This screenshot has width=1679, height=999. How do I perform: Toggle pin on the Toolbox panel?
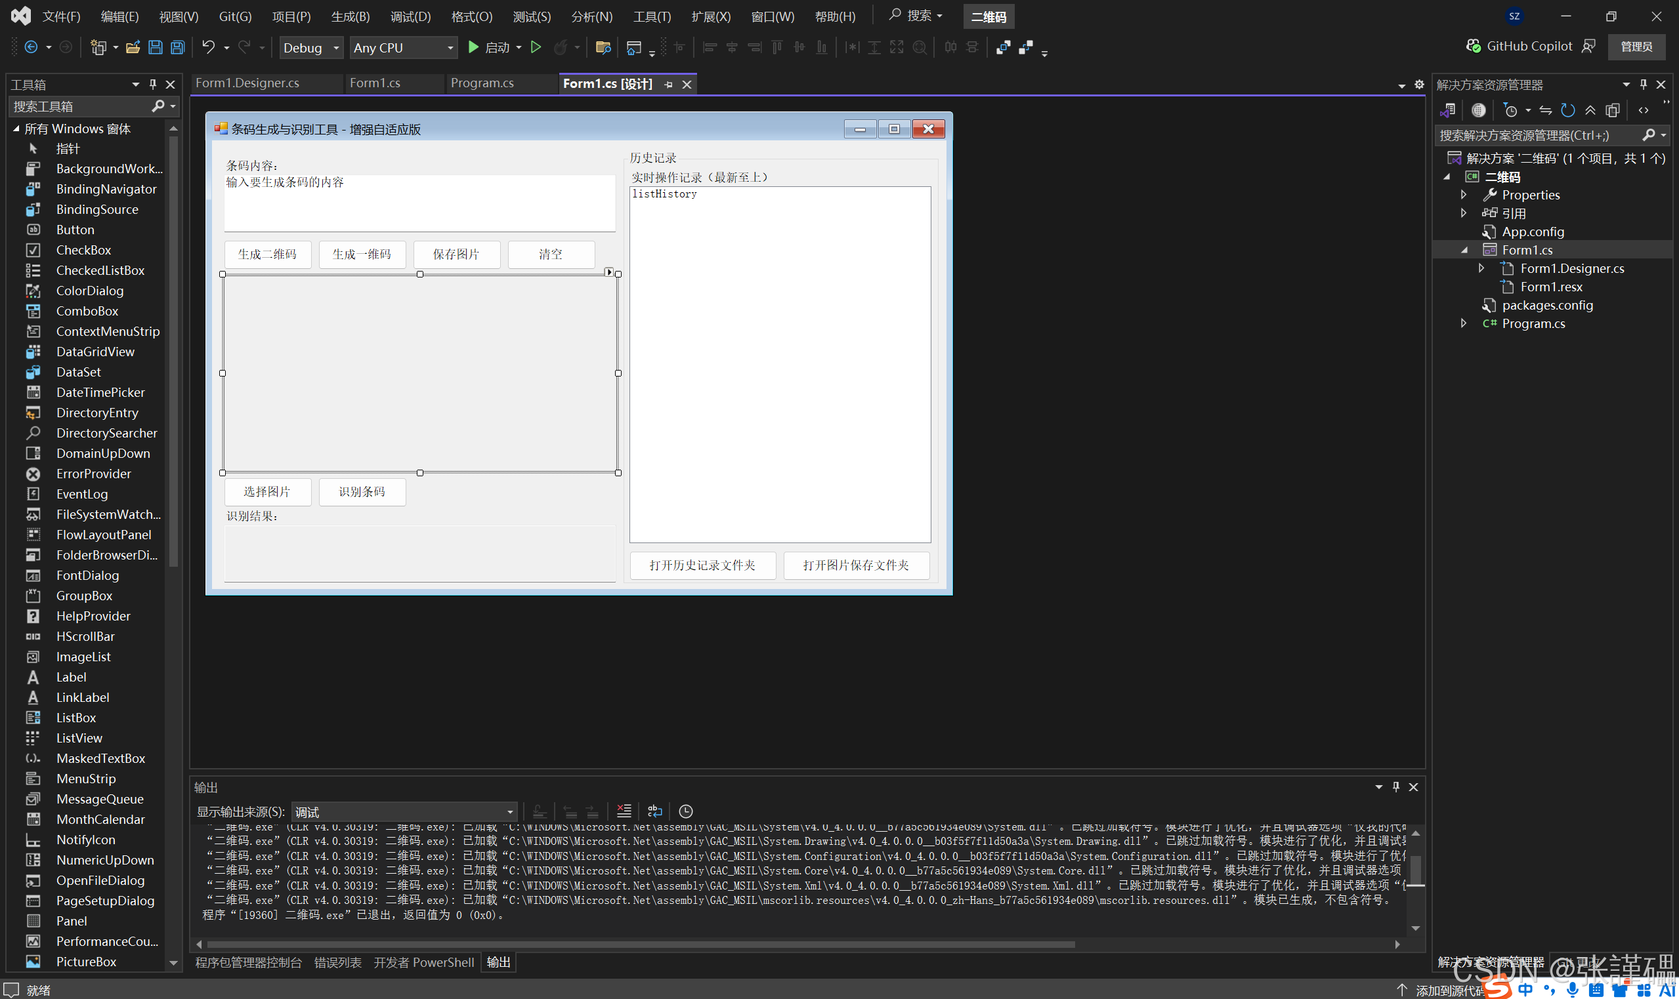click(x=153, y=84)
